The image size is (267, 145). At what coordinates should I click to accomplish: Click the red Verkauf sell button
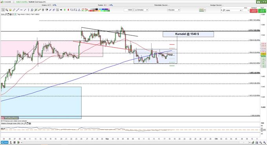[254, 11]
